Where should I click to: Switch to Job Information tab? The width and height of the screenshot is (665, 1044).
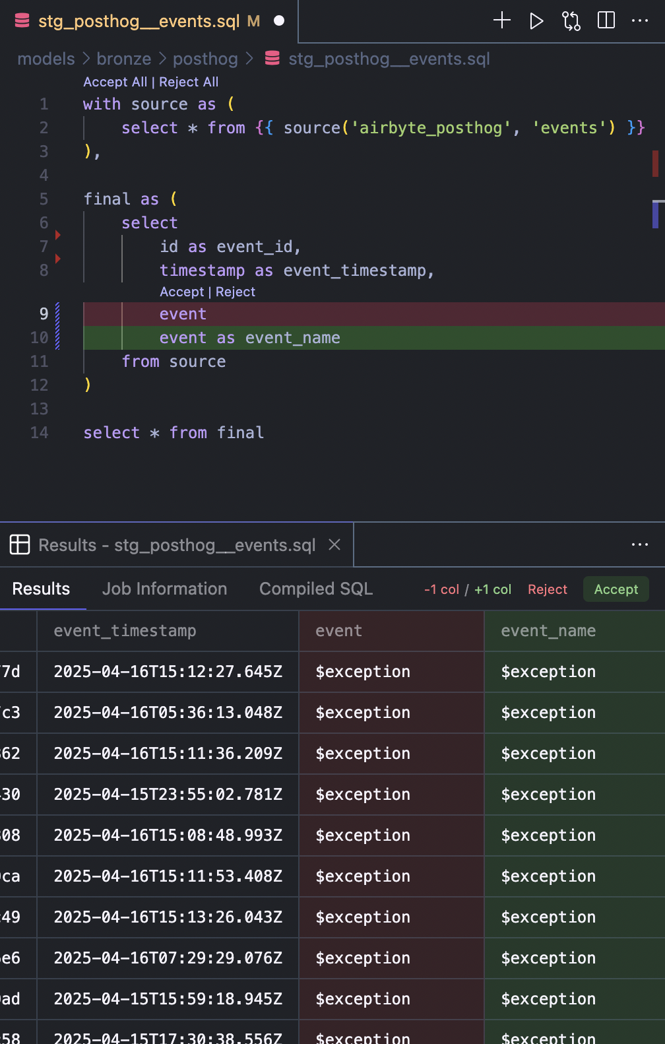[164, 589]
